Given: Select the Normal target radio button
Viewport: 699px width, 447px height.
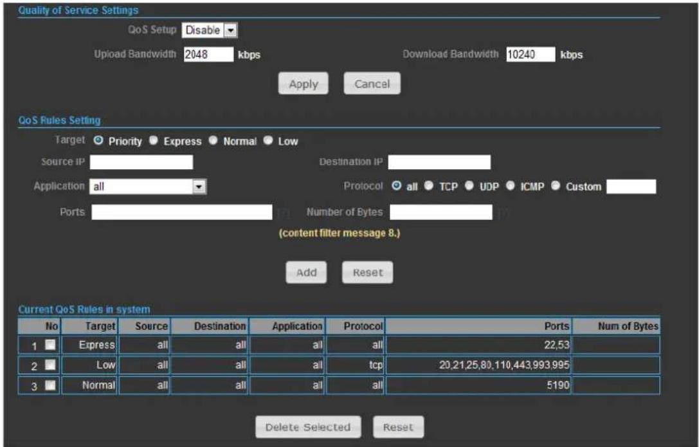Looking at the screenshot, I should 213,140.
